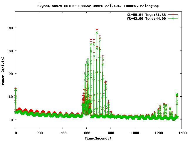Click the XL-59.04 Tsys:61.68 legend entry
This screenshot has height=141, width=188.
tap(146, 15)
